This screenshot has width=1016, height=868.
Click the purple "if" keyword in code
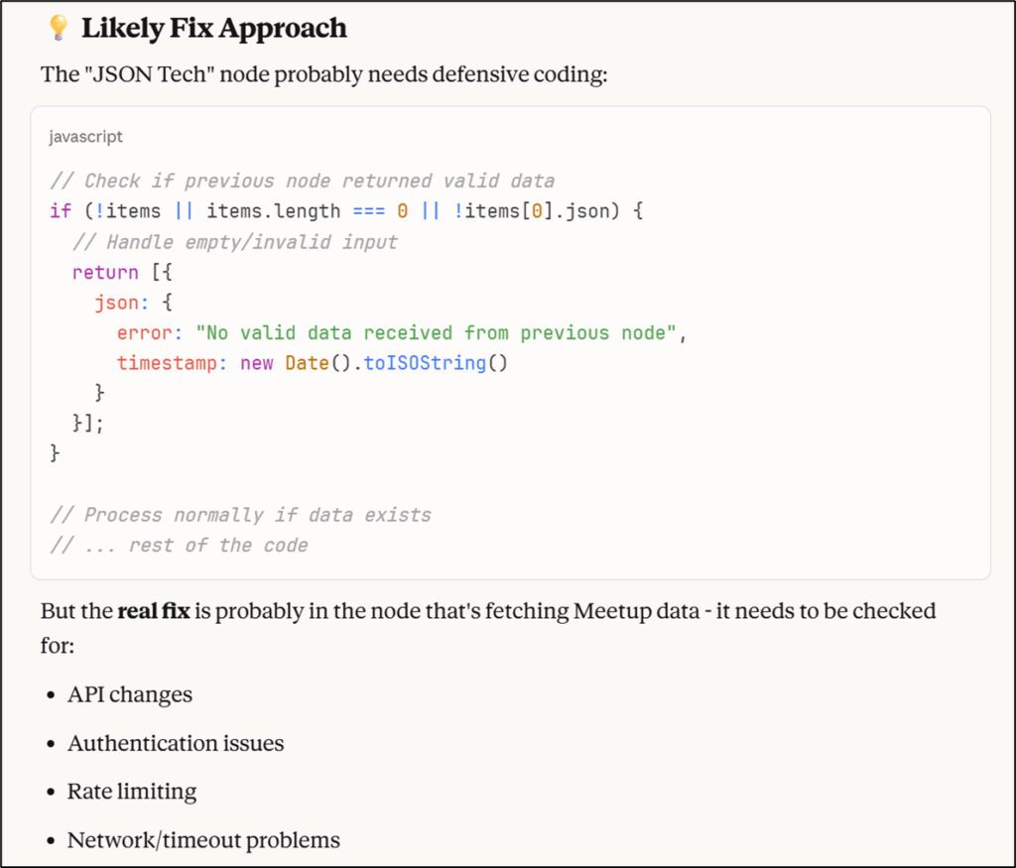click(x=61, y=211)
